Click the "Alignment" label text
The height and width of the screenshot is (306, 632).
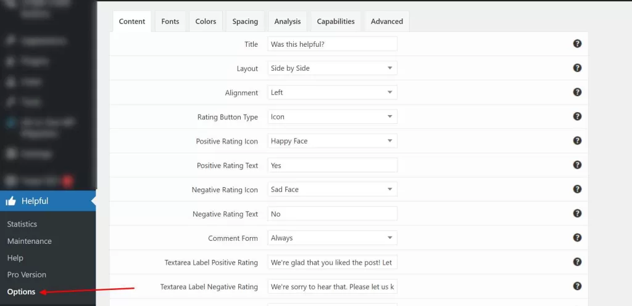coord(241,93)
